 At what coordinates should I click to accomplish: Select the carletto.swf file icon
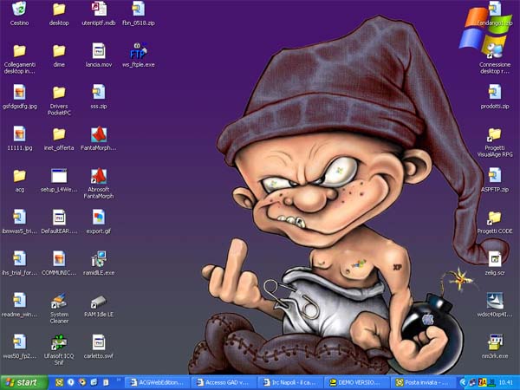99,342
